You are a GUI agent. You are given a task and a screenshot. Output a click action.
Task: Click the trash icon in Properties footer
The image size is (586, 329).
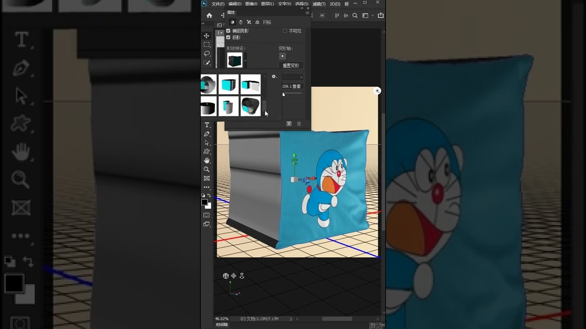[299, 124]
